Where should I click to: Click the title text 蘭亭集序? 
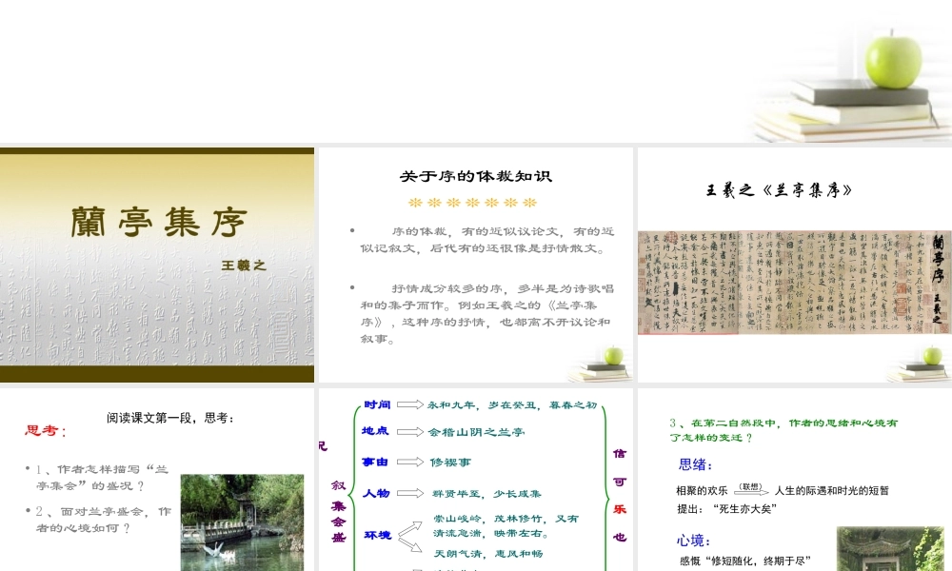click(x=159, y=222)
